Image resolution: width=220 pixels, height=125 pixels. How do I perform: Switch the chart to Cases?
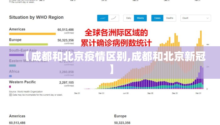(157, 18)
